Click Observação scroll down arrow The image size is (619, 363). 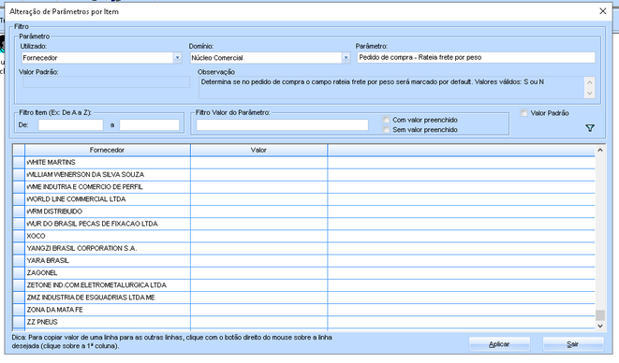tap(590, 94)
